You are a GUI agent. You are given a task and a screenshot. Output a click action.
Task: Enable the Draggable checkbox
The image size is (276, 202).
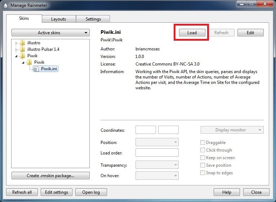tap(202, 142)
